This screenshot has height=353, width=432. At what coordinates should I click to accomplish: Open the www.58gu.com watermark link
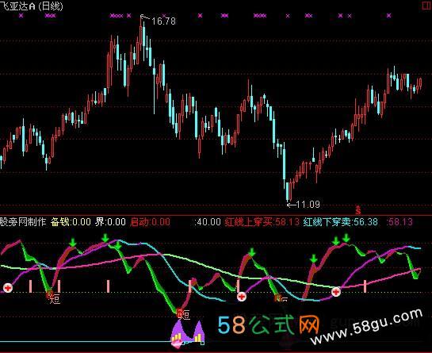pyautogui.click(x=367, y=326)
